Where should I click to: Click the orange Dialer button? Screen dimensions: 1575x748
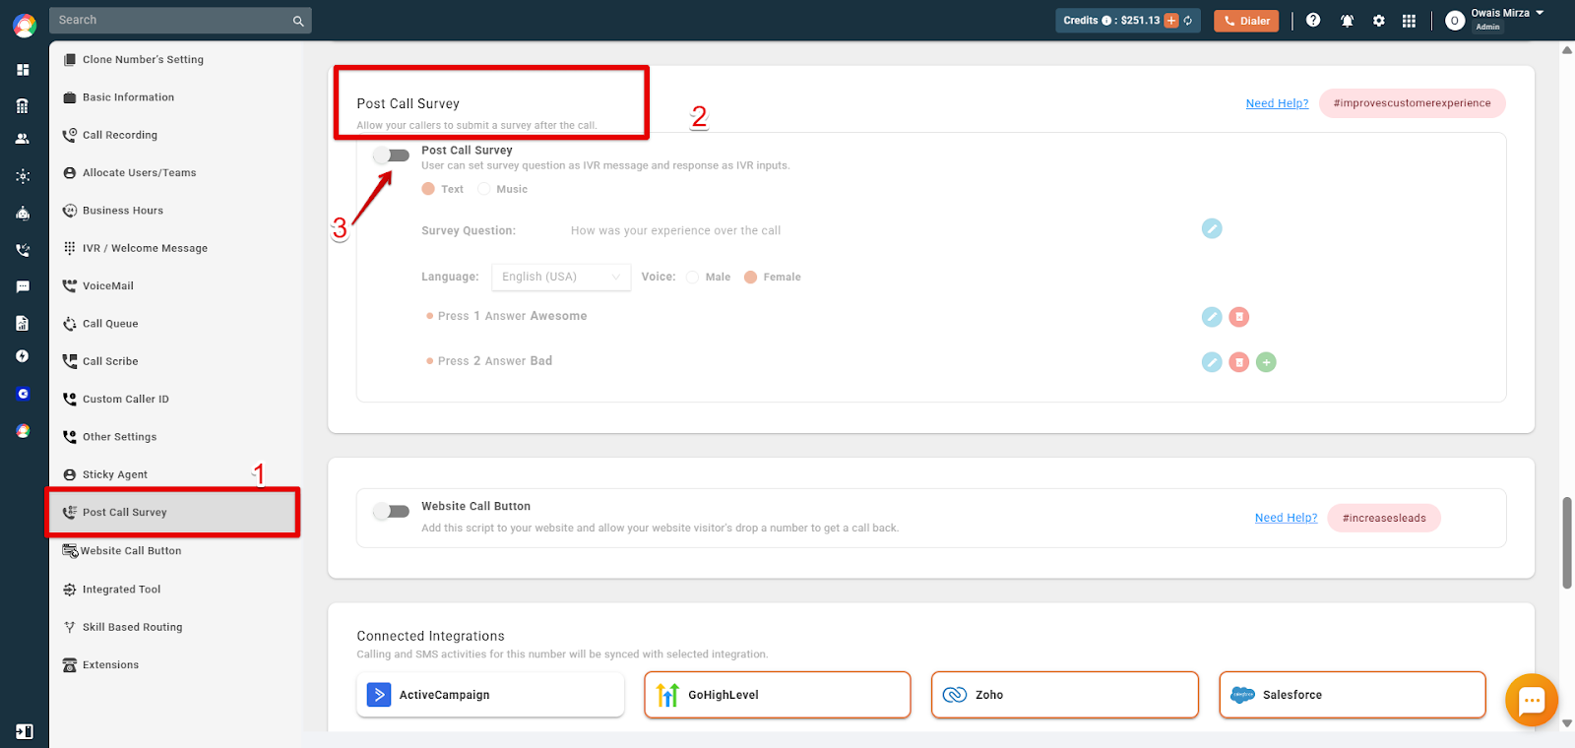coord(1246,21)
